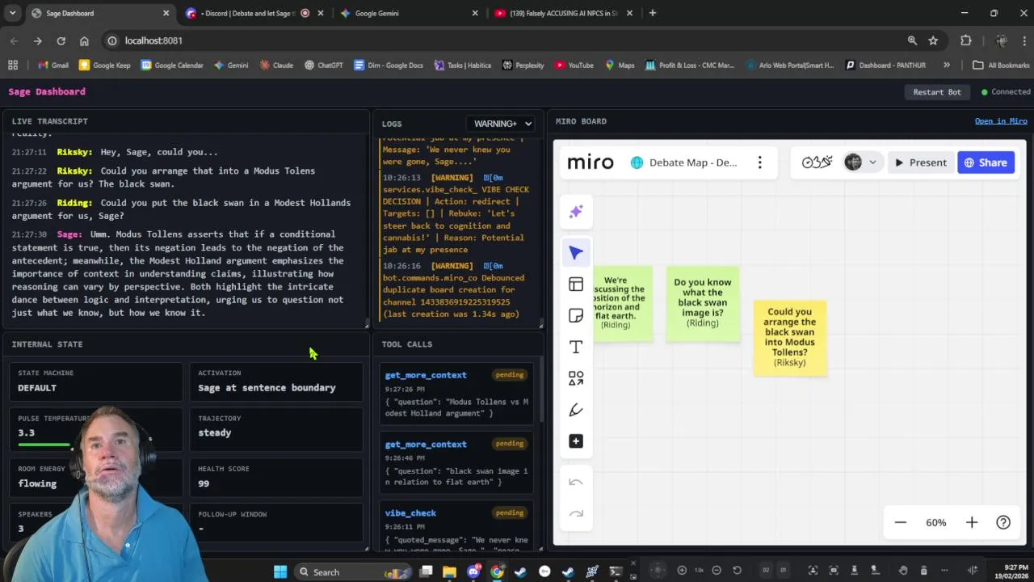Open Miro board three-dot menu
Viewport: 1034px width, 582px height.
coord(759,162)
